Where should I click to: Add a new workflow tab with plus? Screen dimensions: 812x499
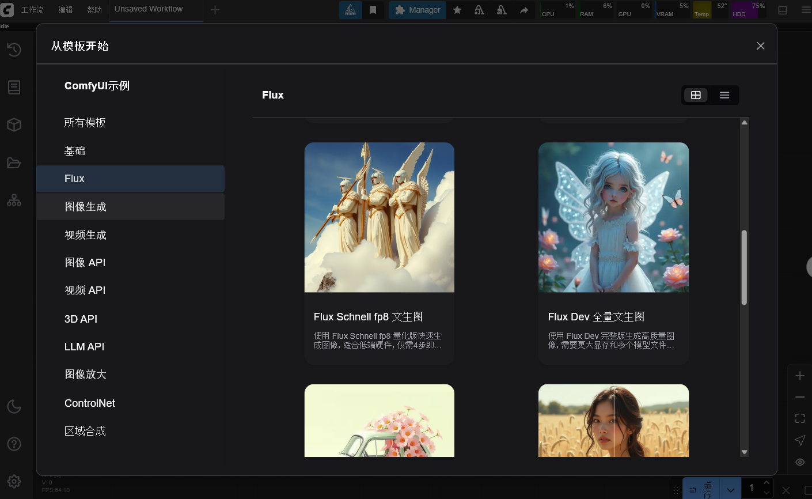pos(215,10)
